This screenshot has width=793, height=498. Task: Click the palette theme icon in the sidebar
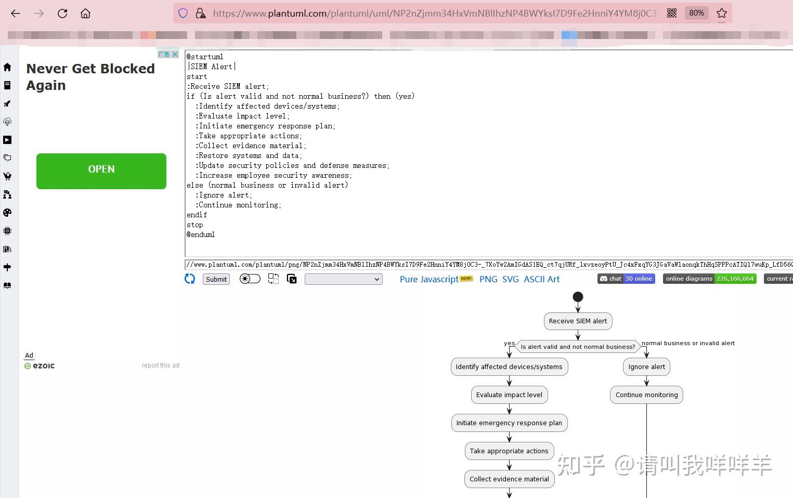click(x=7, y=212)
